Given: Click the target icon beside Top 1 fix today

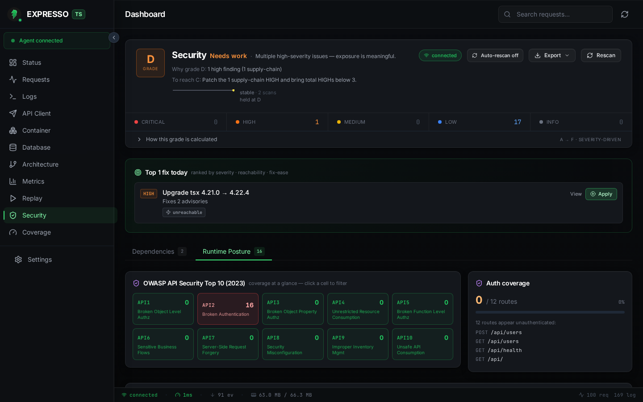Looking at the screenshot, I should click(138, 172).
